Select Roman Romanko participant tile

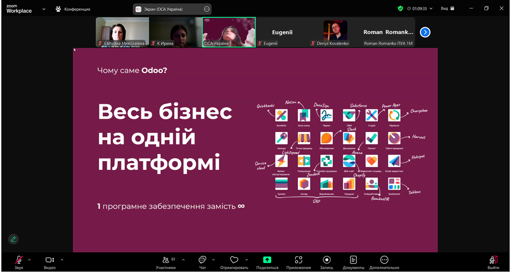[388, 32]
